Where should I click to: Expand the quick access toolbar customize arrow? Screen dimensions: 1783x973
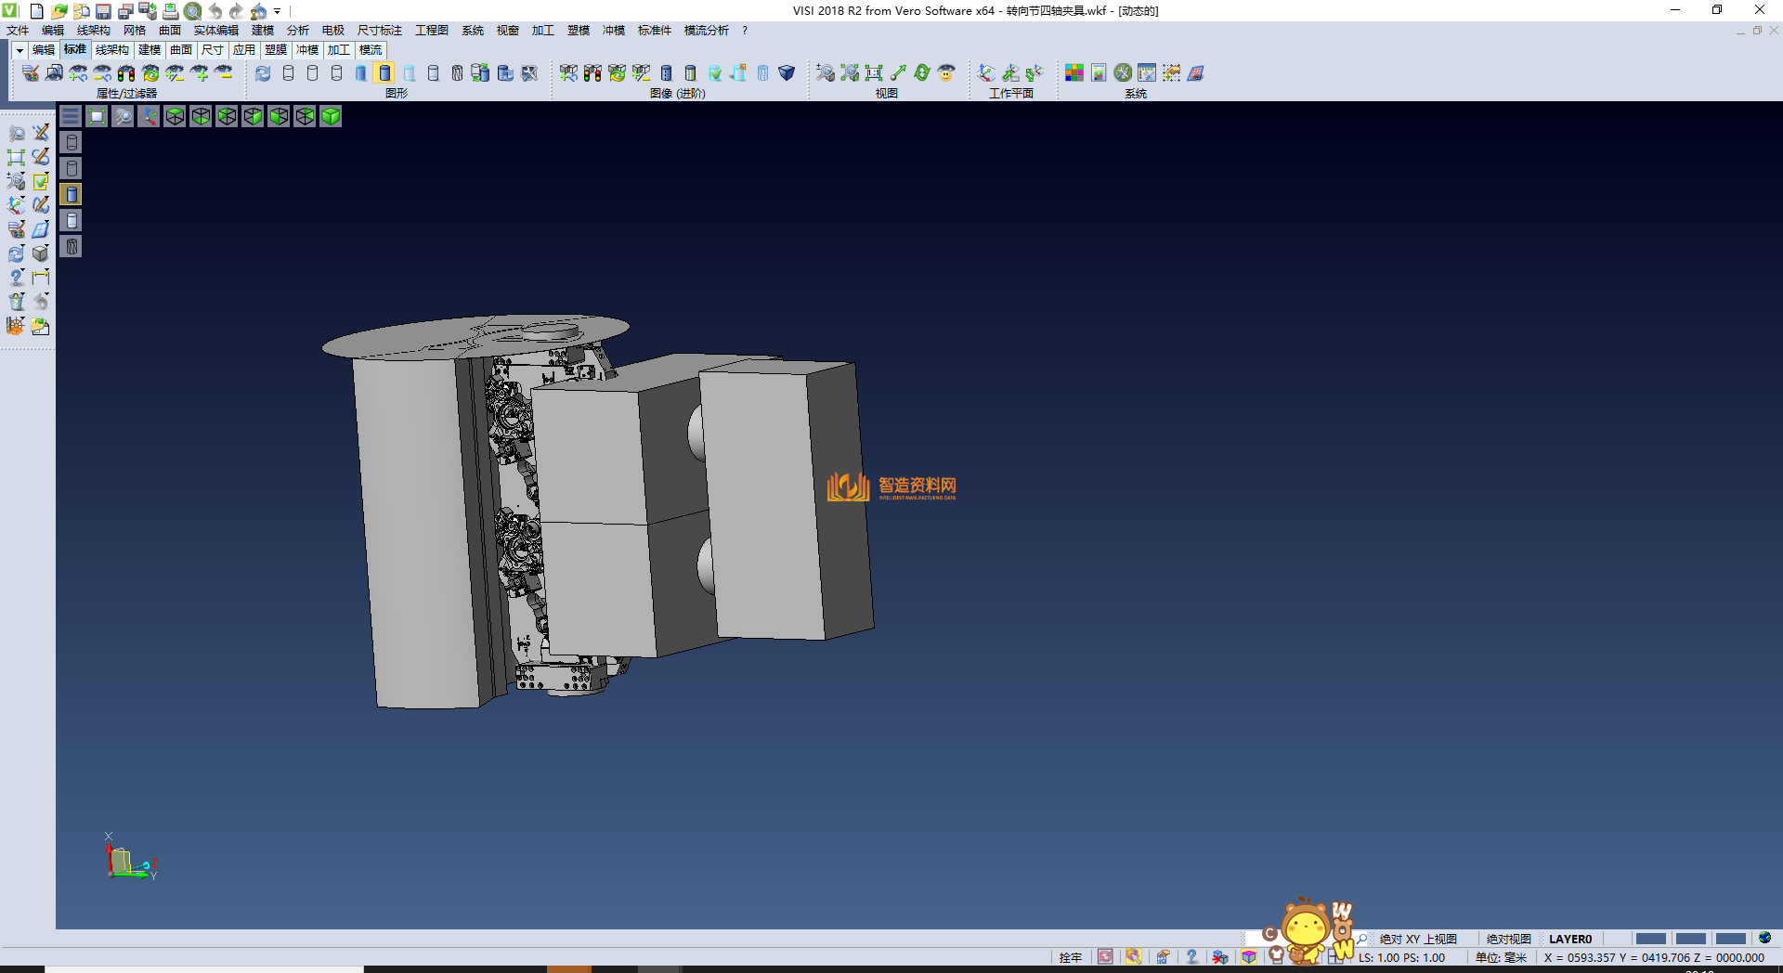(278, 11)
